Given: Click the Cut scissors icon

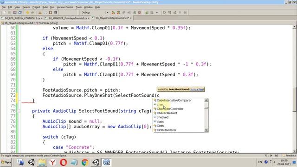Looking at the screenshot, I should 40,13.
